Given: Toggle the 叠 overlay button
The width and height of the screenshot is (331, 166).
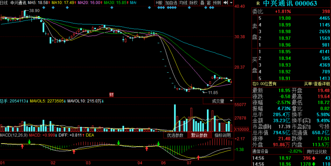Looking at the screenshot, I should click(202, 3).
